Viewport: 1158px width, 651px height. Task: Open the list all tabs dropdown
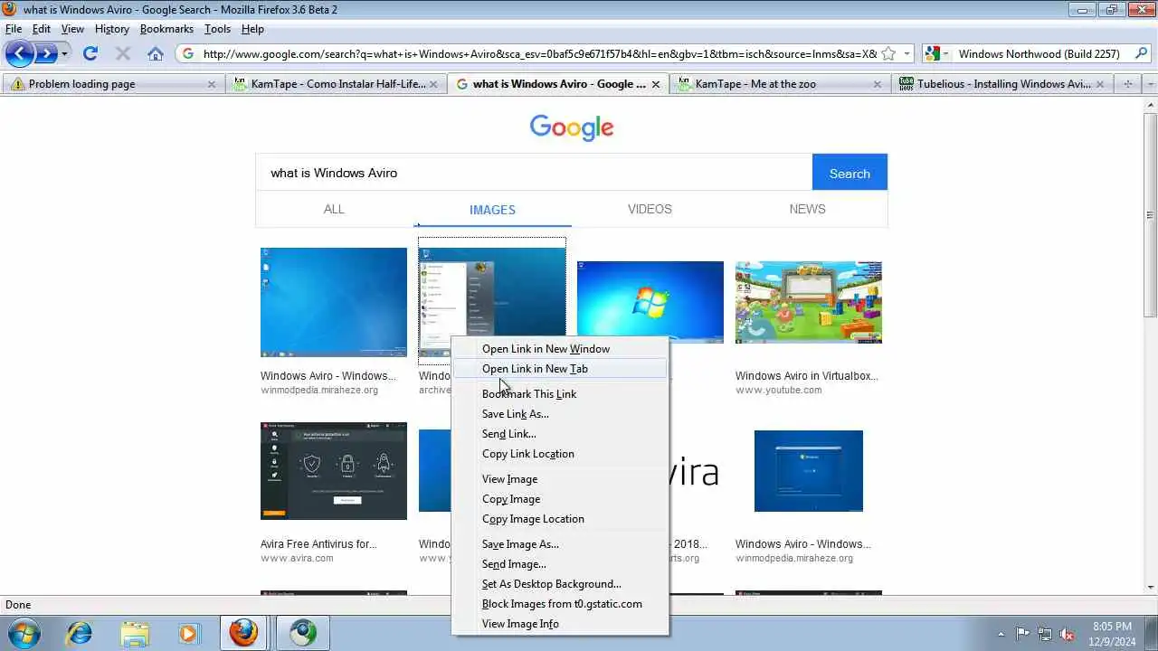point(1150,84)
